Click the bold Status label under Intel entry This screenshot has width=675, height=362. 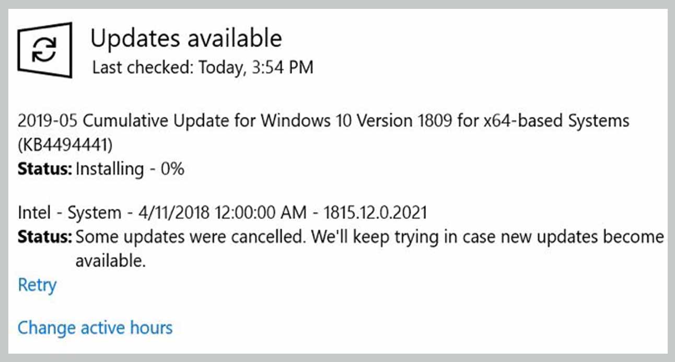coord(44,237)
